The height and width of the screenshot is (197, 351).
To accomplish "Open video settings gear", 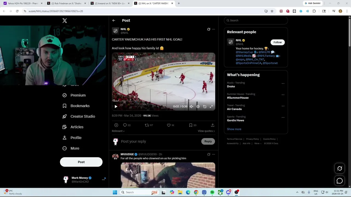I will 198,107.
